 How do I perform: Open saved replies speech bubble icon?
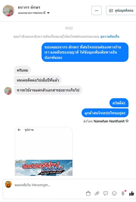coord(106,193)
